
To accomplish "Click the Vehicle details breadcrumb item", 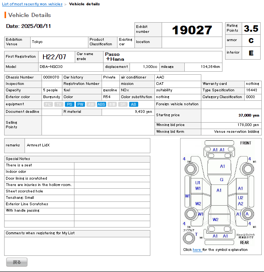I will click(x=85, y=4).
